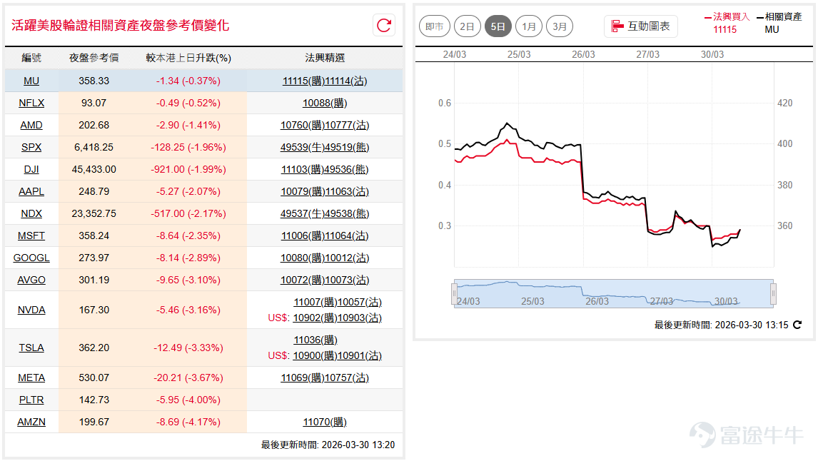Select the 即市 intraday period
This screenshot has height=461, width=818.
coord(435,26)
